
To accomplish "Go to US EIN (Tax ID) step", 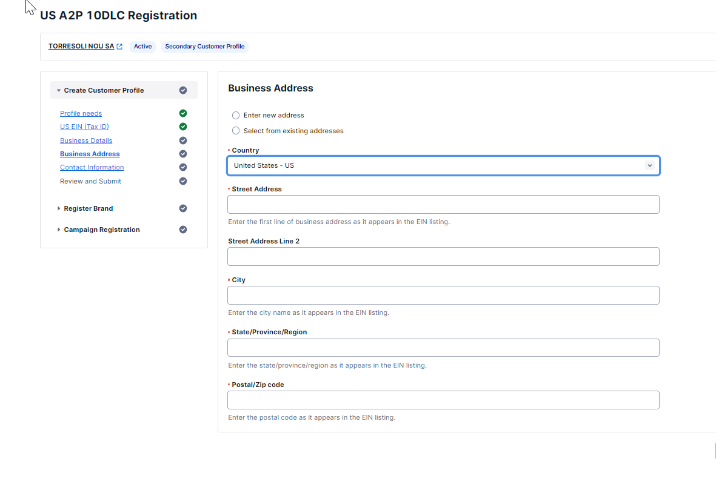I will click(84, 127).
